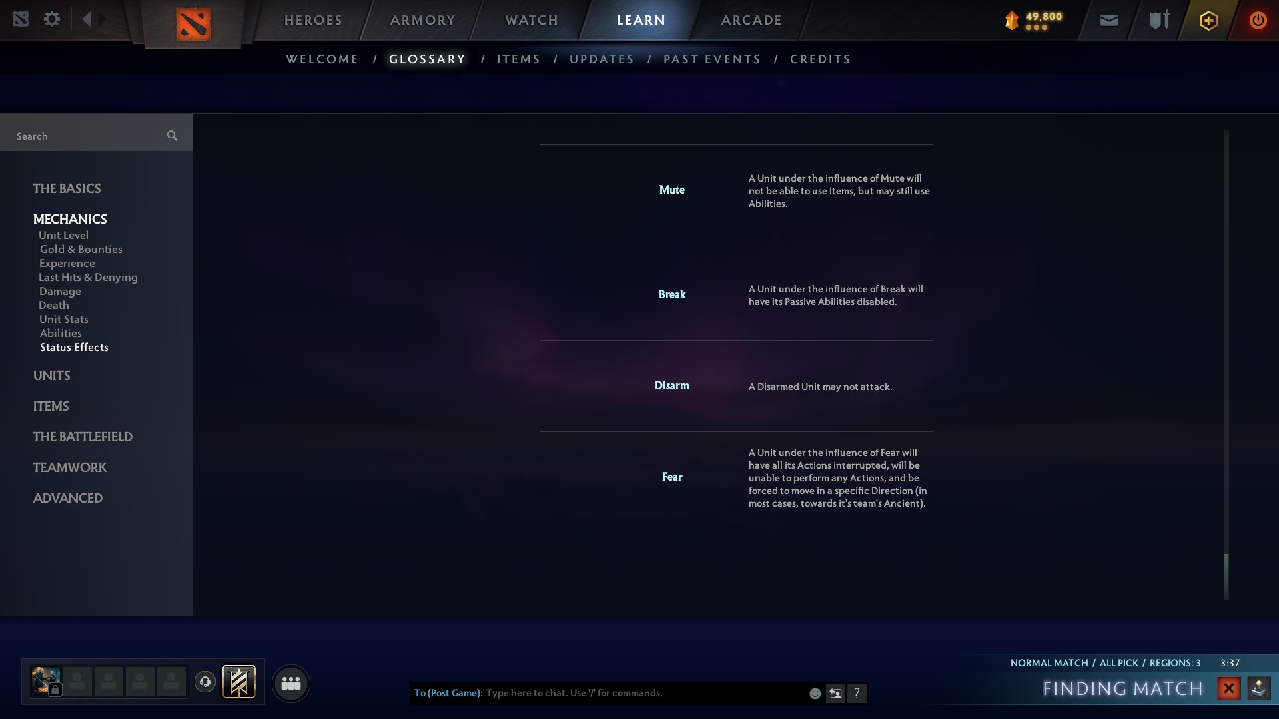The width and height of the screenshot is (1279, 719).
Task: Select the Abilities entry under Mechanics
Action: point(61,333)
